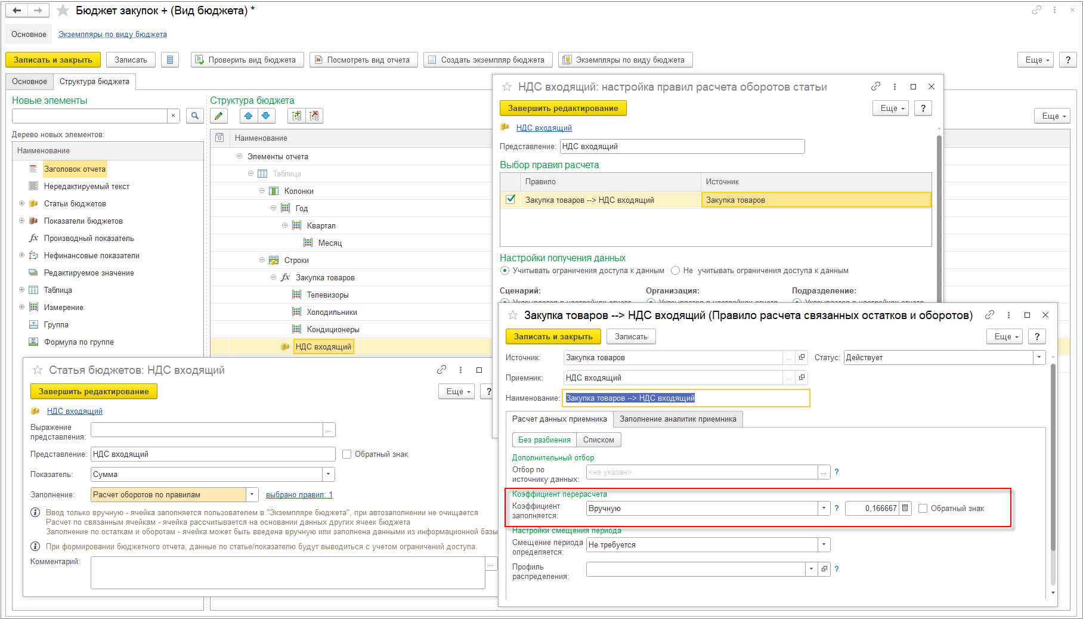Enable Обратный знак checkbox near coefficient
This screenshot has width=1083, height=619.
pos(923,509)
